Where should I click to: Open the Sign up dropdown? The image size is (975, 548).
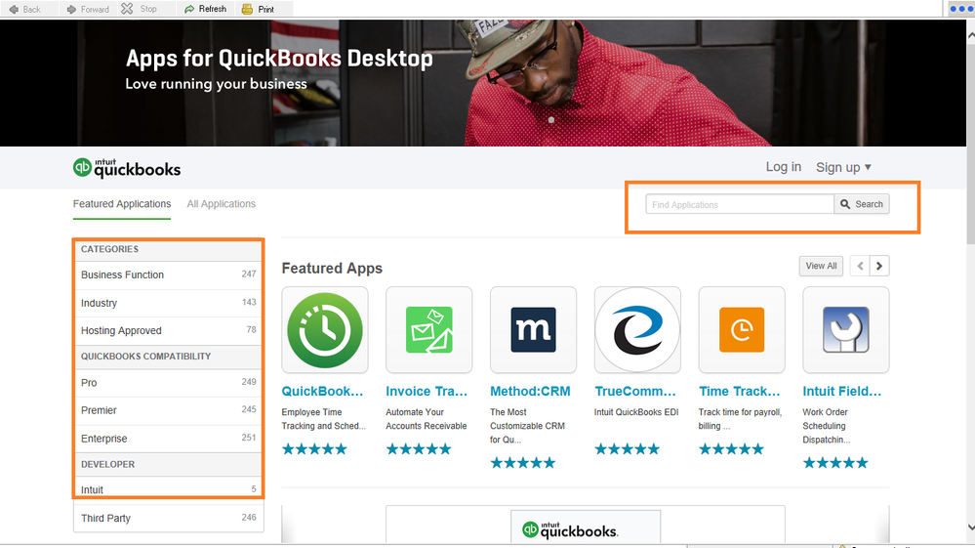tap(844, 167)
